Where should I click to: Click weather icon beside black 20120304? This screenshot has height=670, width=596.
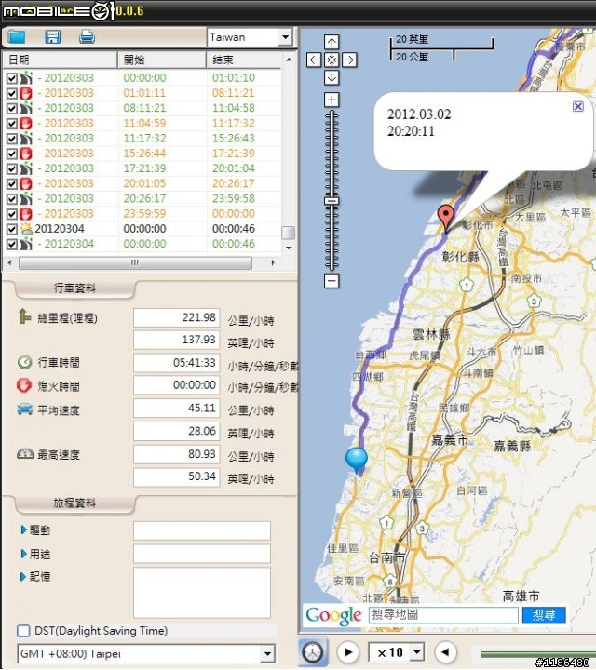click(x=26, y=229)
